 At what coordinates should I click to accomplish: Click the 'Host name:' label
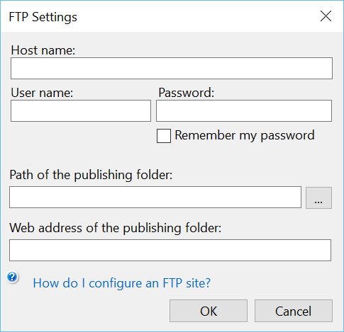click(43, 50)
